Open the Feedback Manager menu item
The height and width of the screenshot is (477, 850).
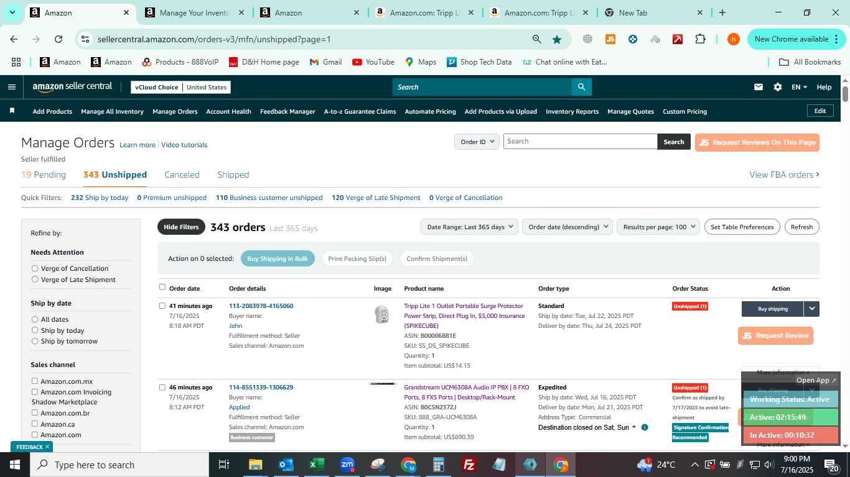[x=287, y=111]
